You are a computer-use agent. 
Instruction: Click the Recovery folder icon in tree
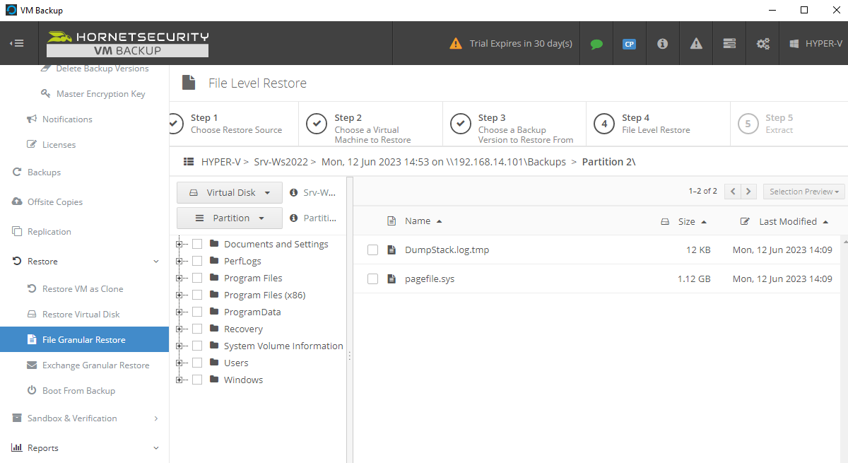[214, 329]
